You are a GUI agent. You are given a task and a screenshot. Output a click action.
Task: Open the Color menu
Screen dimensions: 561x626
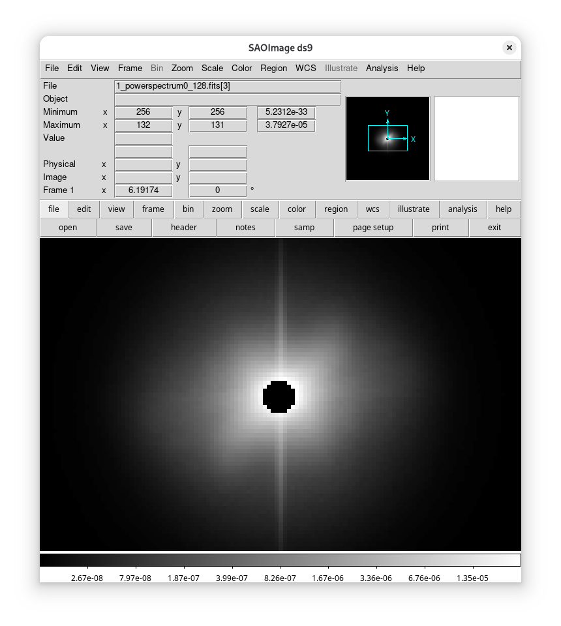(241, 68)
